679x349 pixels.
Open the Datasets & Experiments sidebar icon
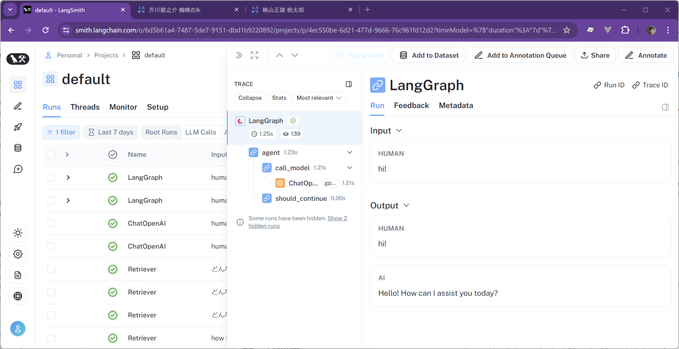click(18, 147)
